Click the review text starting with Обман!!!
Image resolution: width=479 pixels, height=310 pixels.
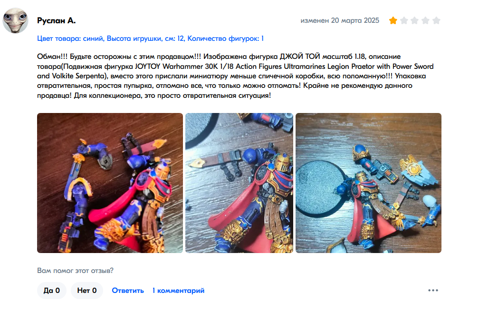click(235, 76)
